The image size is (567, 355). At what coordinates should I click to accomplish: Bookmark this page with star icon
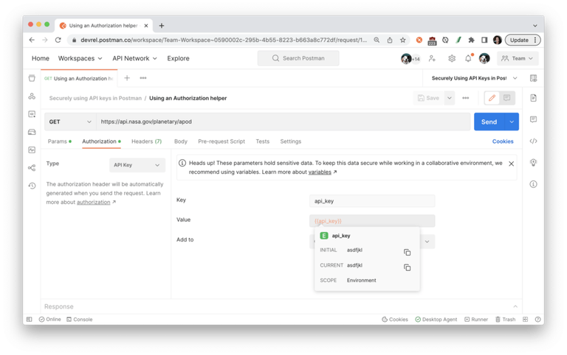pos(403,40)
